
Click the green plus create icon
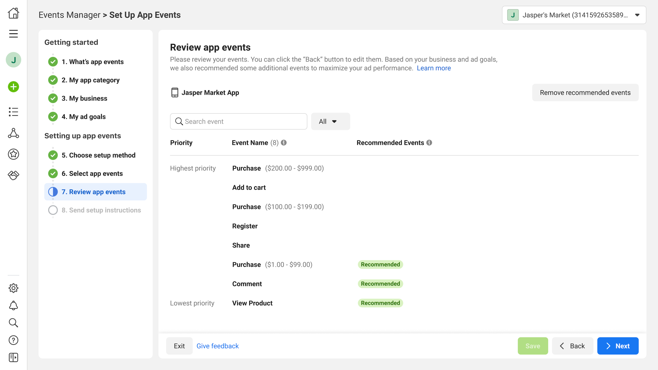pyautogui.click(x=13, y=87)
